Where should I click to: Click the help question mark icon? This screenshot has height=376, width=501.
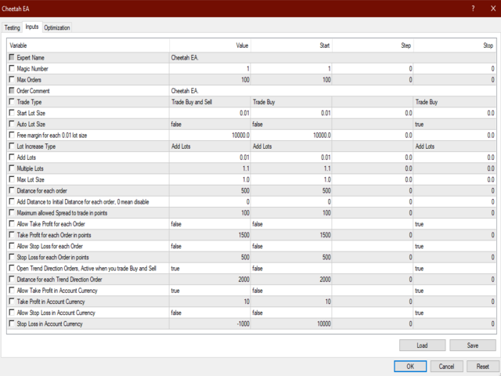click(x=473, y=9)
